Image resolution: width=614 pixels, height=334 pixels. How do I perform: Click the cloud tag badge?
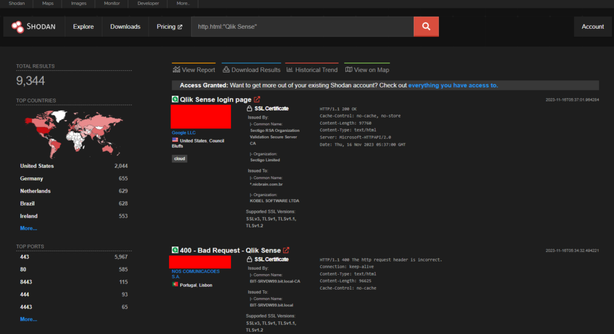[179, 158]
